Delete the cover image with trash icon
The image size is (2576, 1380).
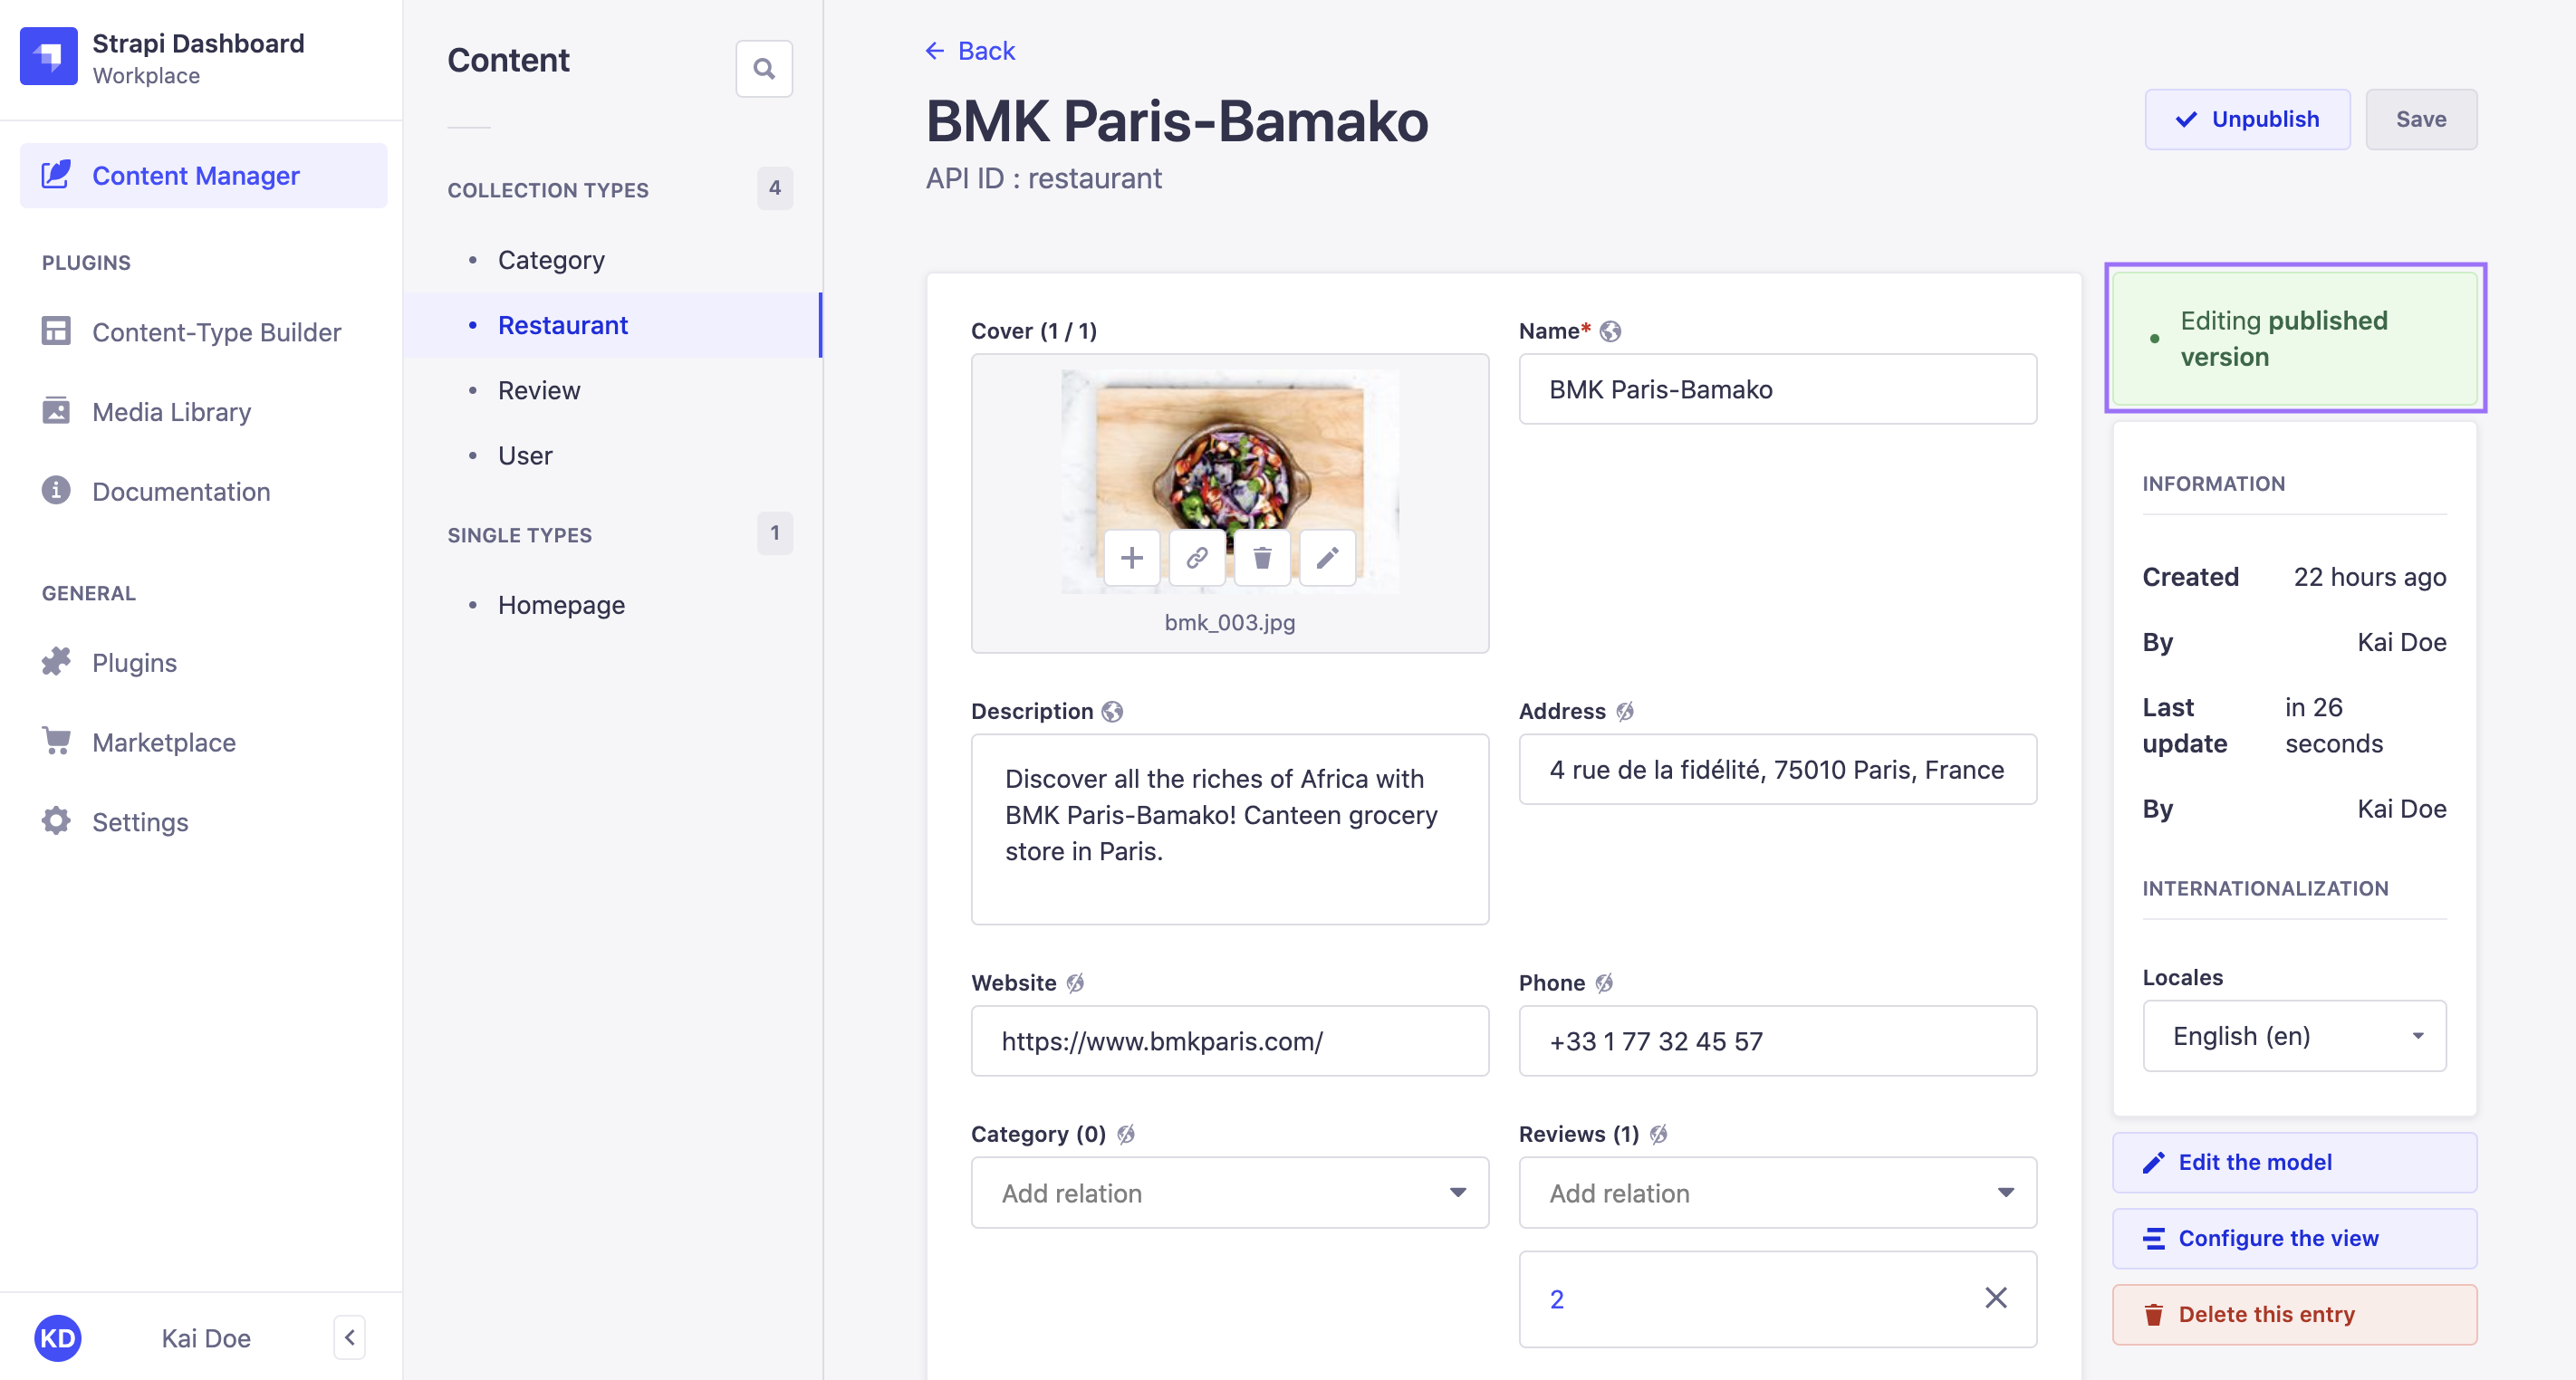1262,557
